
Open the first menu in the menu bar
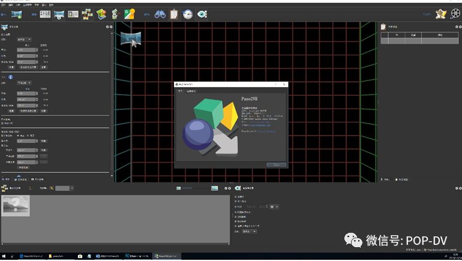coord(3,5)
